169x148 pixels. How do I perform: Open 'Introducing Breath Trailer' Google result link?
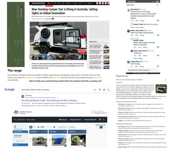[50, 100]
